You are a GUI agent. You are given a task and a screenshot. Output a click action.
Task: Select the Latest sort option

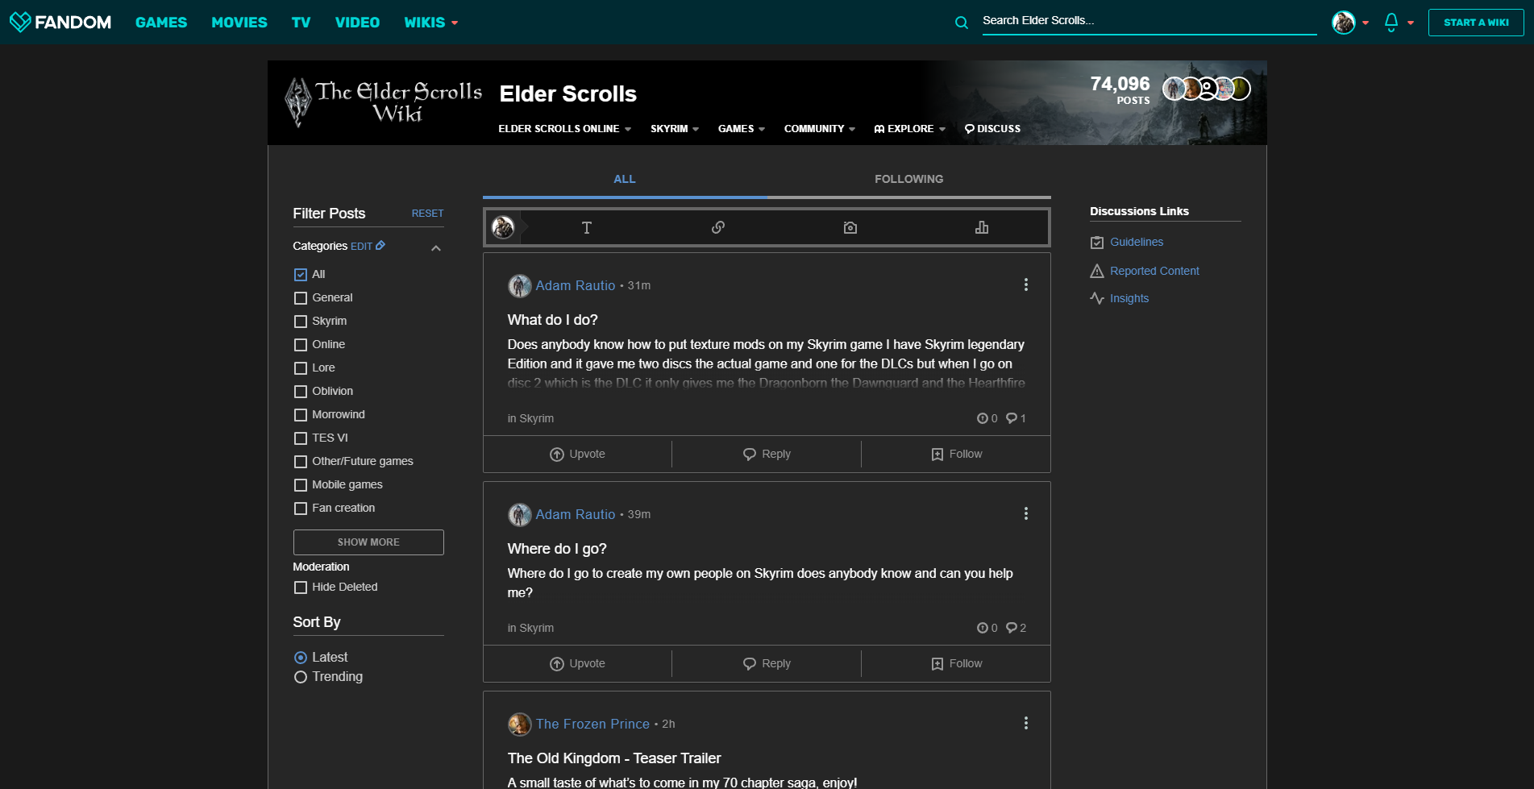coord(301,658)
